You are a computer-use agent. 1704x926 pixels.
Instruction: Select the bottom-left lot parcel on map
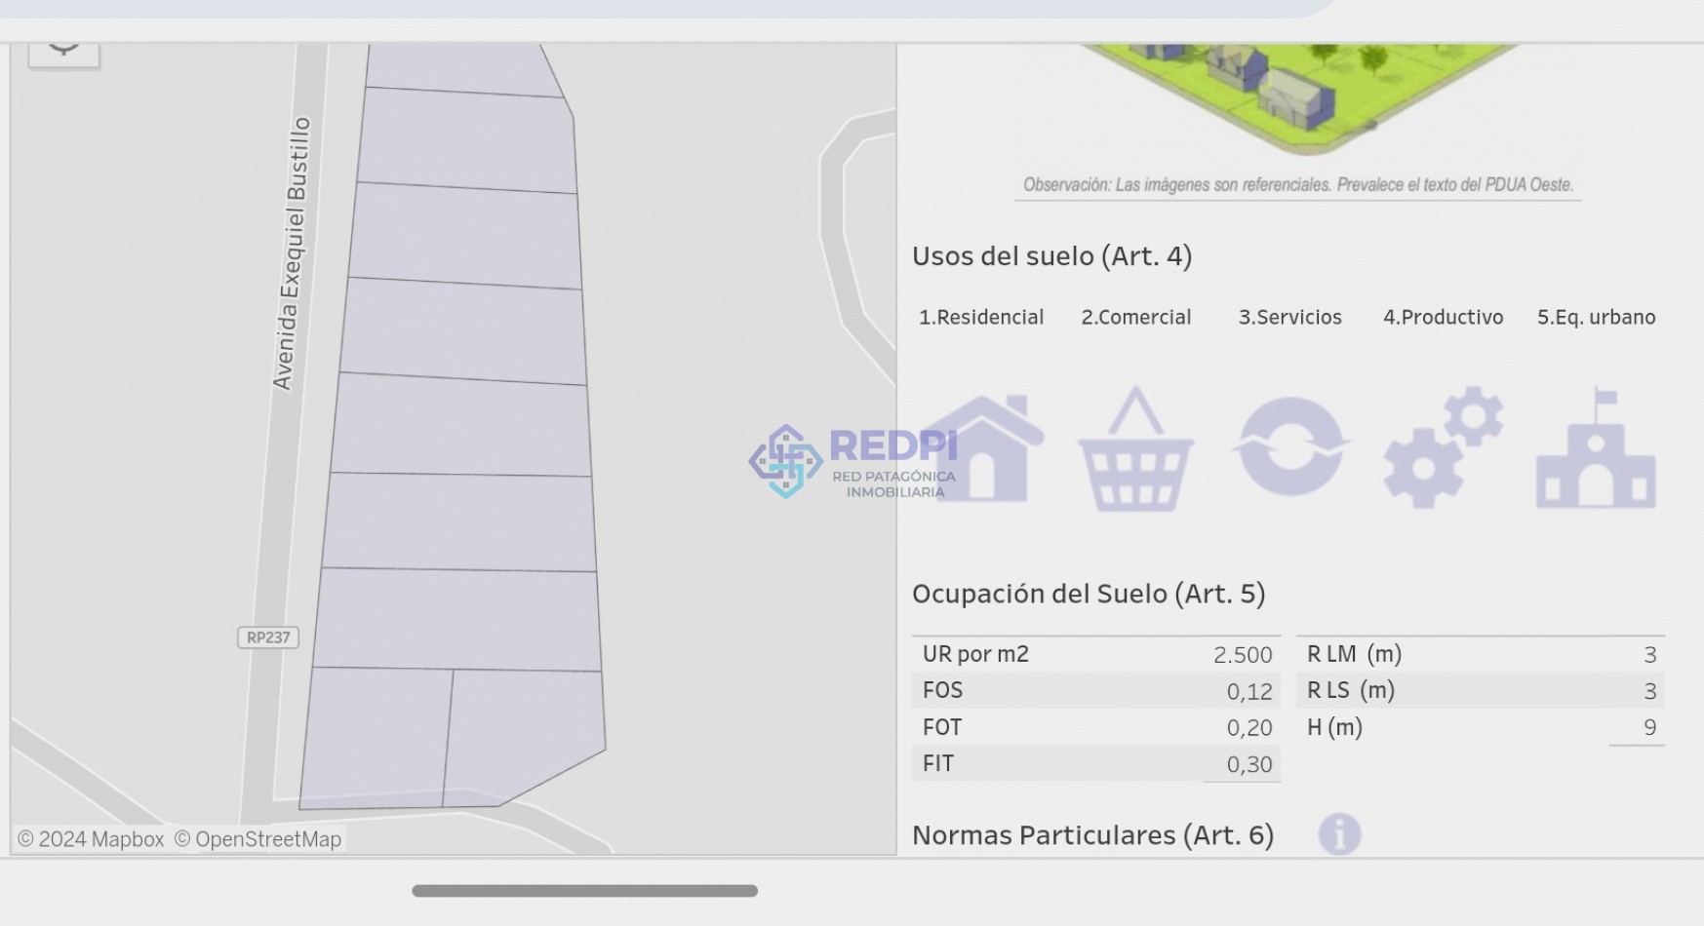(x=376, y=738)
